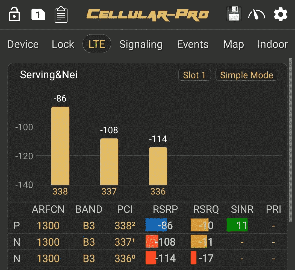Screen dimensions: 295x270
Task: Select the bar for PCI 338
Action: (x=60, y=146)
